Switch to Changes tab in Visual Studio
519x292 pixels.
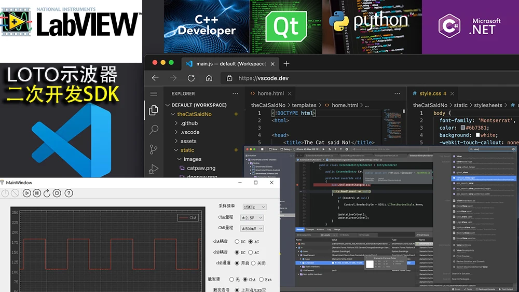[x=310, y=229]
